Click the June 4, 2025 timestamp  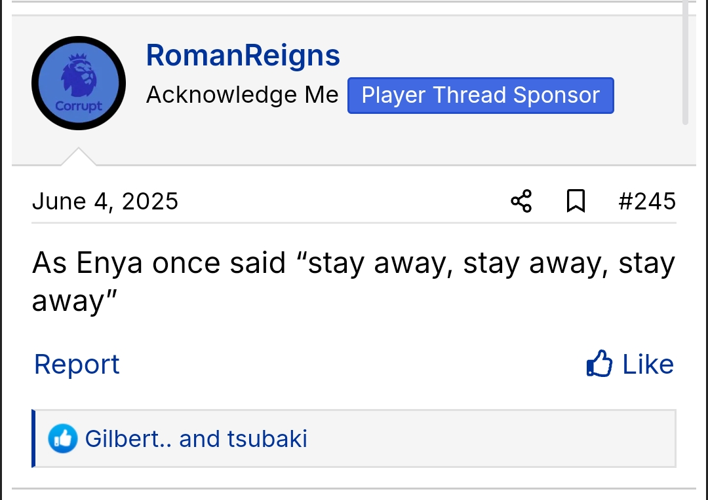[x=105, y=202]
